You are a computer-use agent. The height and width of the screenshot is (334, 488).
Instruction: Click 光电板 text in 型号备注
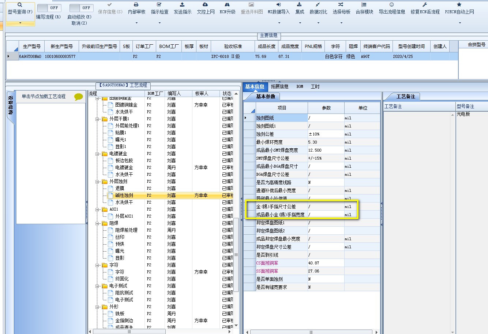pos(463,114)
